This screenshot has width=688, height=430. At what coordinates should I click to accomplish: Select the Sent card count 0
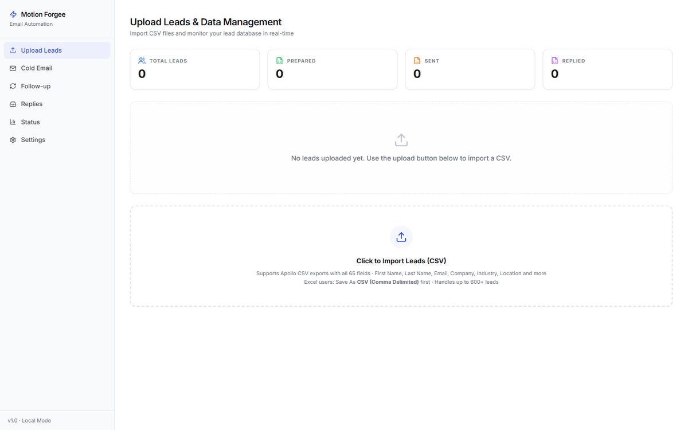417,74
